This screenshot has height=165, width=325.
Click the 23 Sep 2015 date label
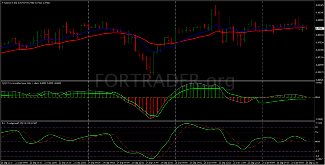pos(7,163)
